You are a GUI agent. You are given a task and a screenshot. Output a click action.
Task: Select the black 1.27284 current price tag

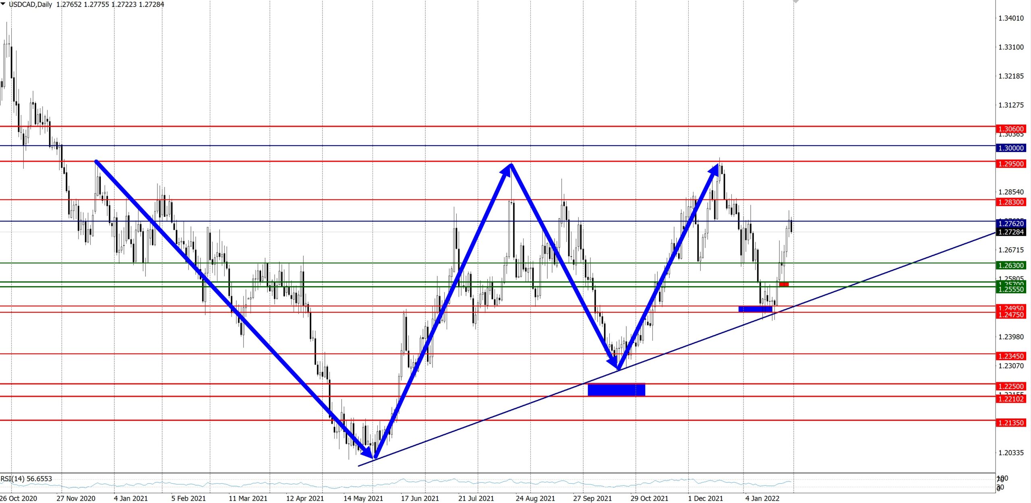(1010, 232)
